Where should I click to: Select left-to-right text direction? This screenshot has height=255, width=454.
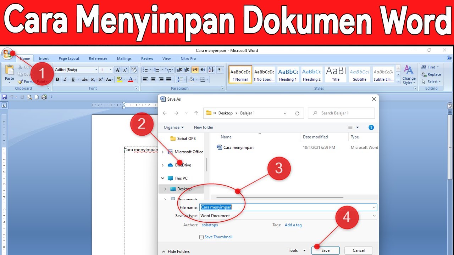(x=195, y=70)
